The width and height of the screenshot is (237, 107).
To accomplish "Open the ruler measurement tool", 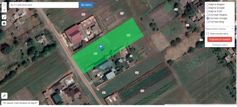I will point(4,96).
